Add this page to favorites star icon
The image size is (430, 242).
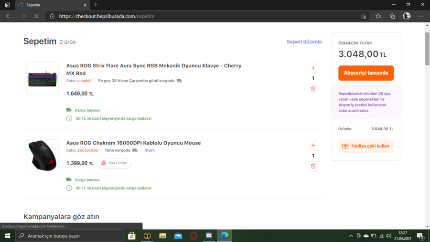[x=364, y=16]
